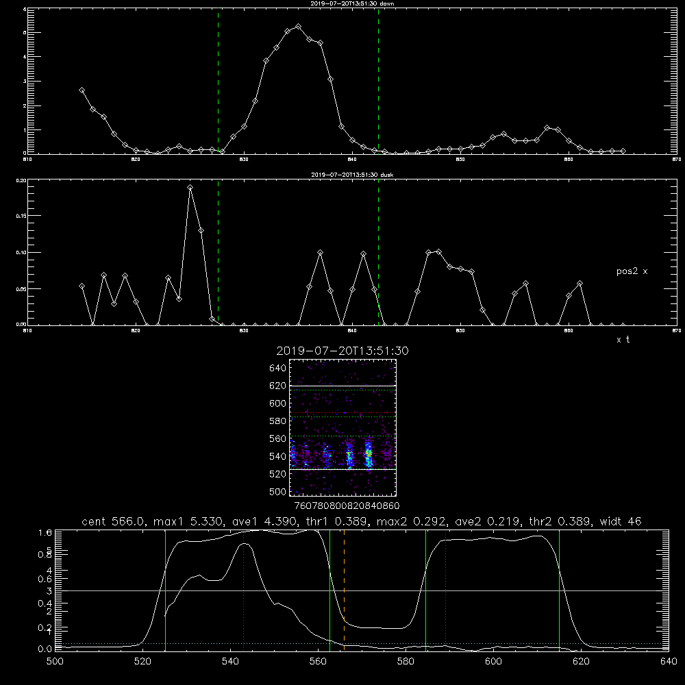Click the left green dashed line in dawn plot
Image resolution: width=685 pixels, height=685 pixels.
[218, 82]
